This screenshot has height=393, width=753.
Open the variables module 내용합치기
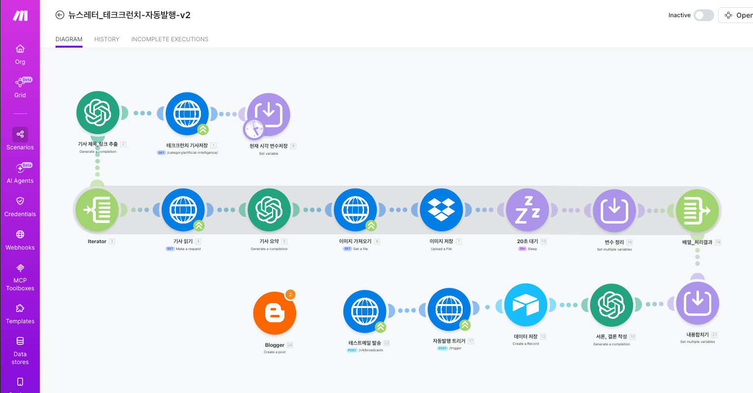pyautogui.click(x=697, y=303)
